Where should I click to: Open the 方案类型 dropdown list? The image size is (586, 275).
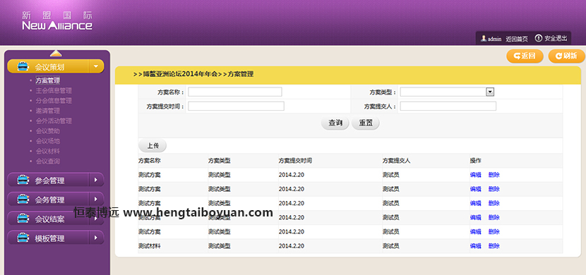[x=490, y=92]
